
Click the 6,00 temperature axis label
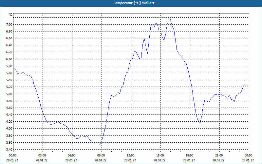(x=9, y=59)
